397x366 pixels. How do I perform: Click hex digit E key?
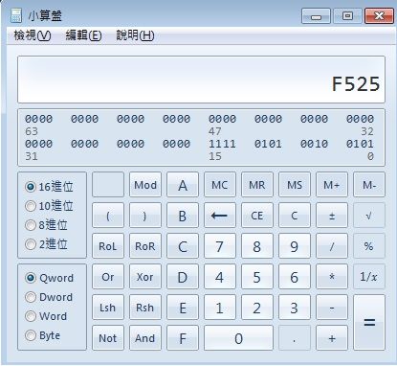tap(183, 308)
